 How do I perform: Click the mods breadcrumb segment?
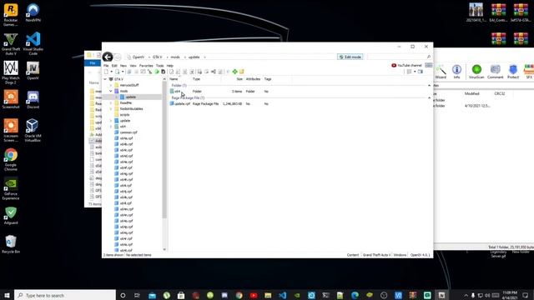pos(175,57)
